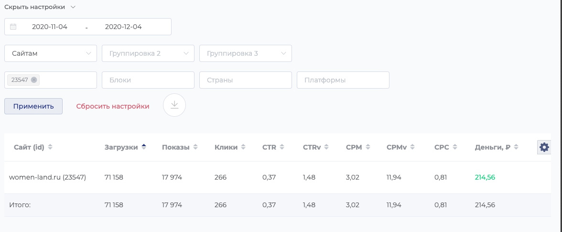Click the start date 2020-11-04

pos(50,27)
